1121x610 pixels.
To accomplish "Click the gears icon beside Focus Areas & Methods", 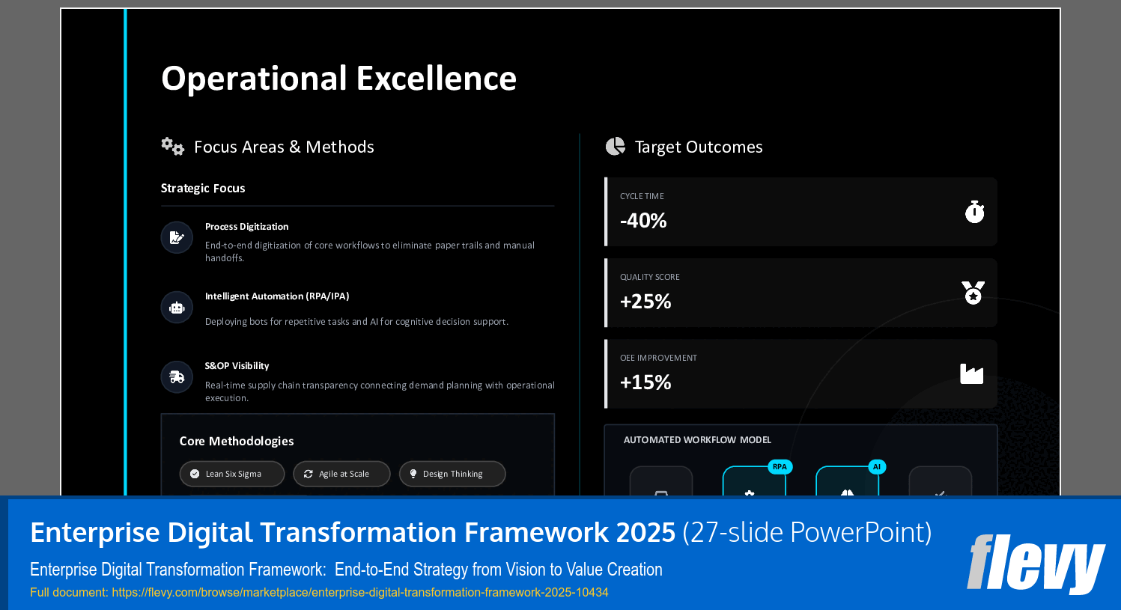I will point(171,146).
